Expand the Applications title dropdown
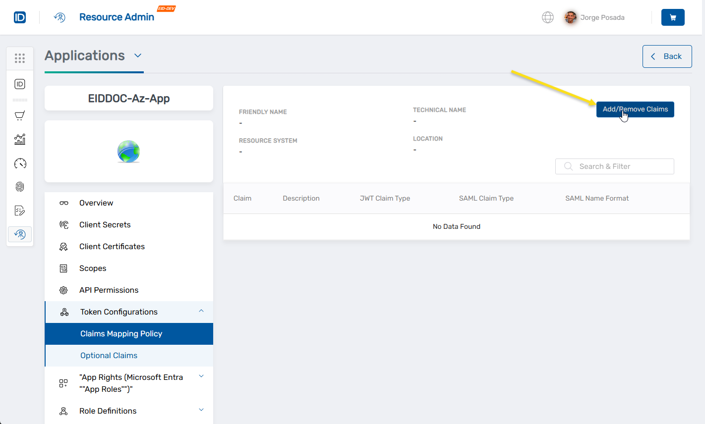Image resolution: width=705 pixels, height=424 pixels. pyautogui.click(x=138, y=55)
